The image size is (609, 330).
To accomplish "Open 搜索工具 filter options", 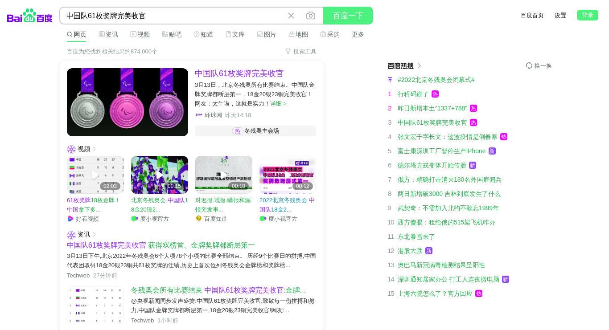I will (300, 51).
